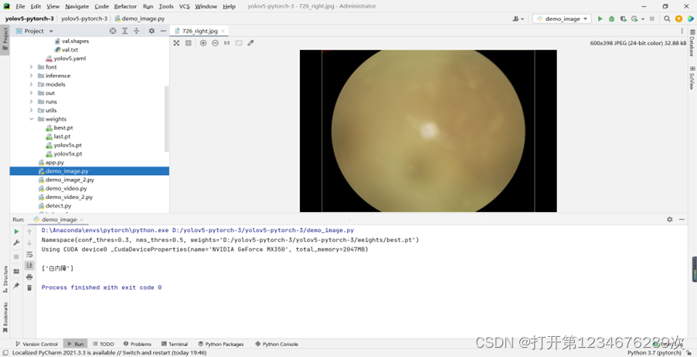This screenshot has height=357, width=697.
Task: Click restore layout icon in Run panel
Action: tap(16, 271)
